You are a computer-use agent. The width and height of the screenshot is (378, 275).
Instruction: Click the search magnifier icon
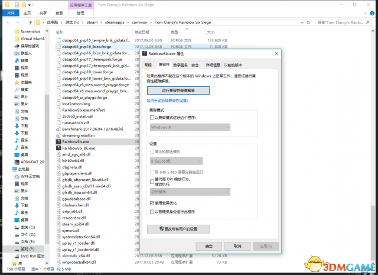367,22
